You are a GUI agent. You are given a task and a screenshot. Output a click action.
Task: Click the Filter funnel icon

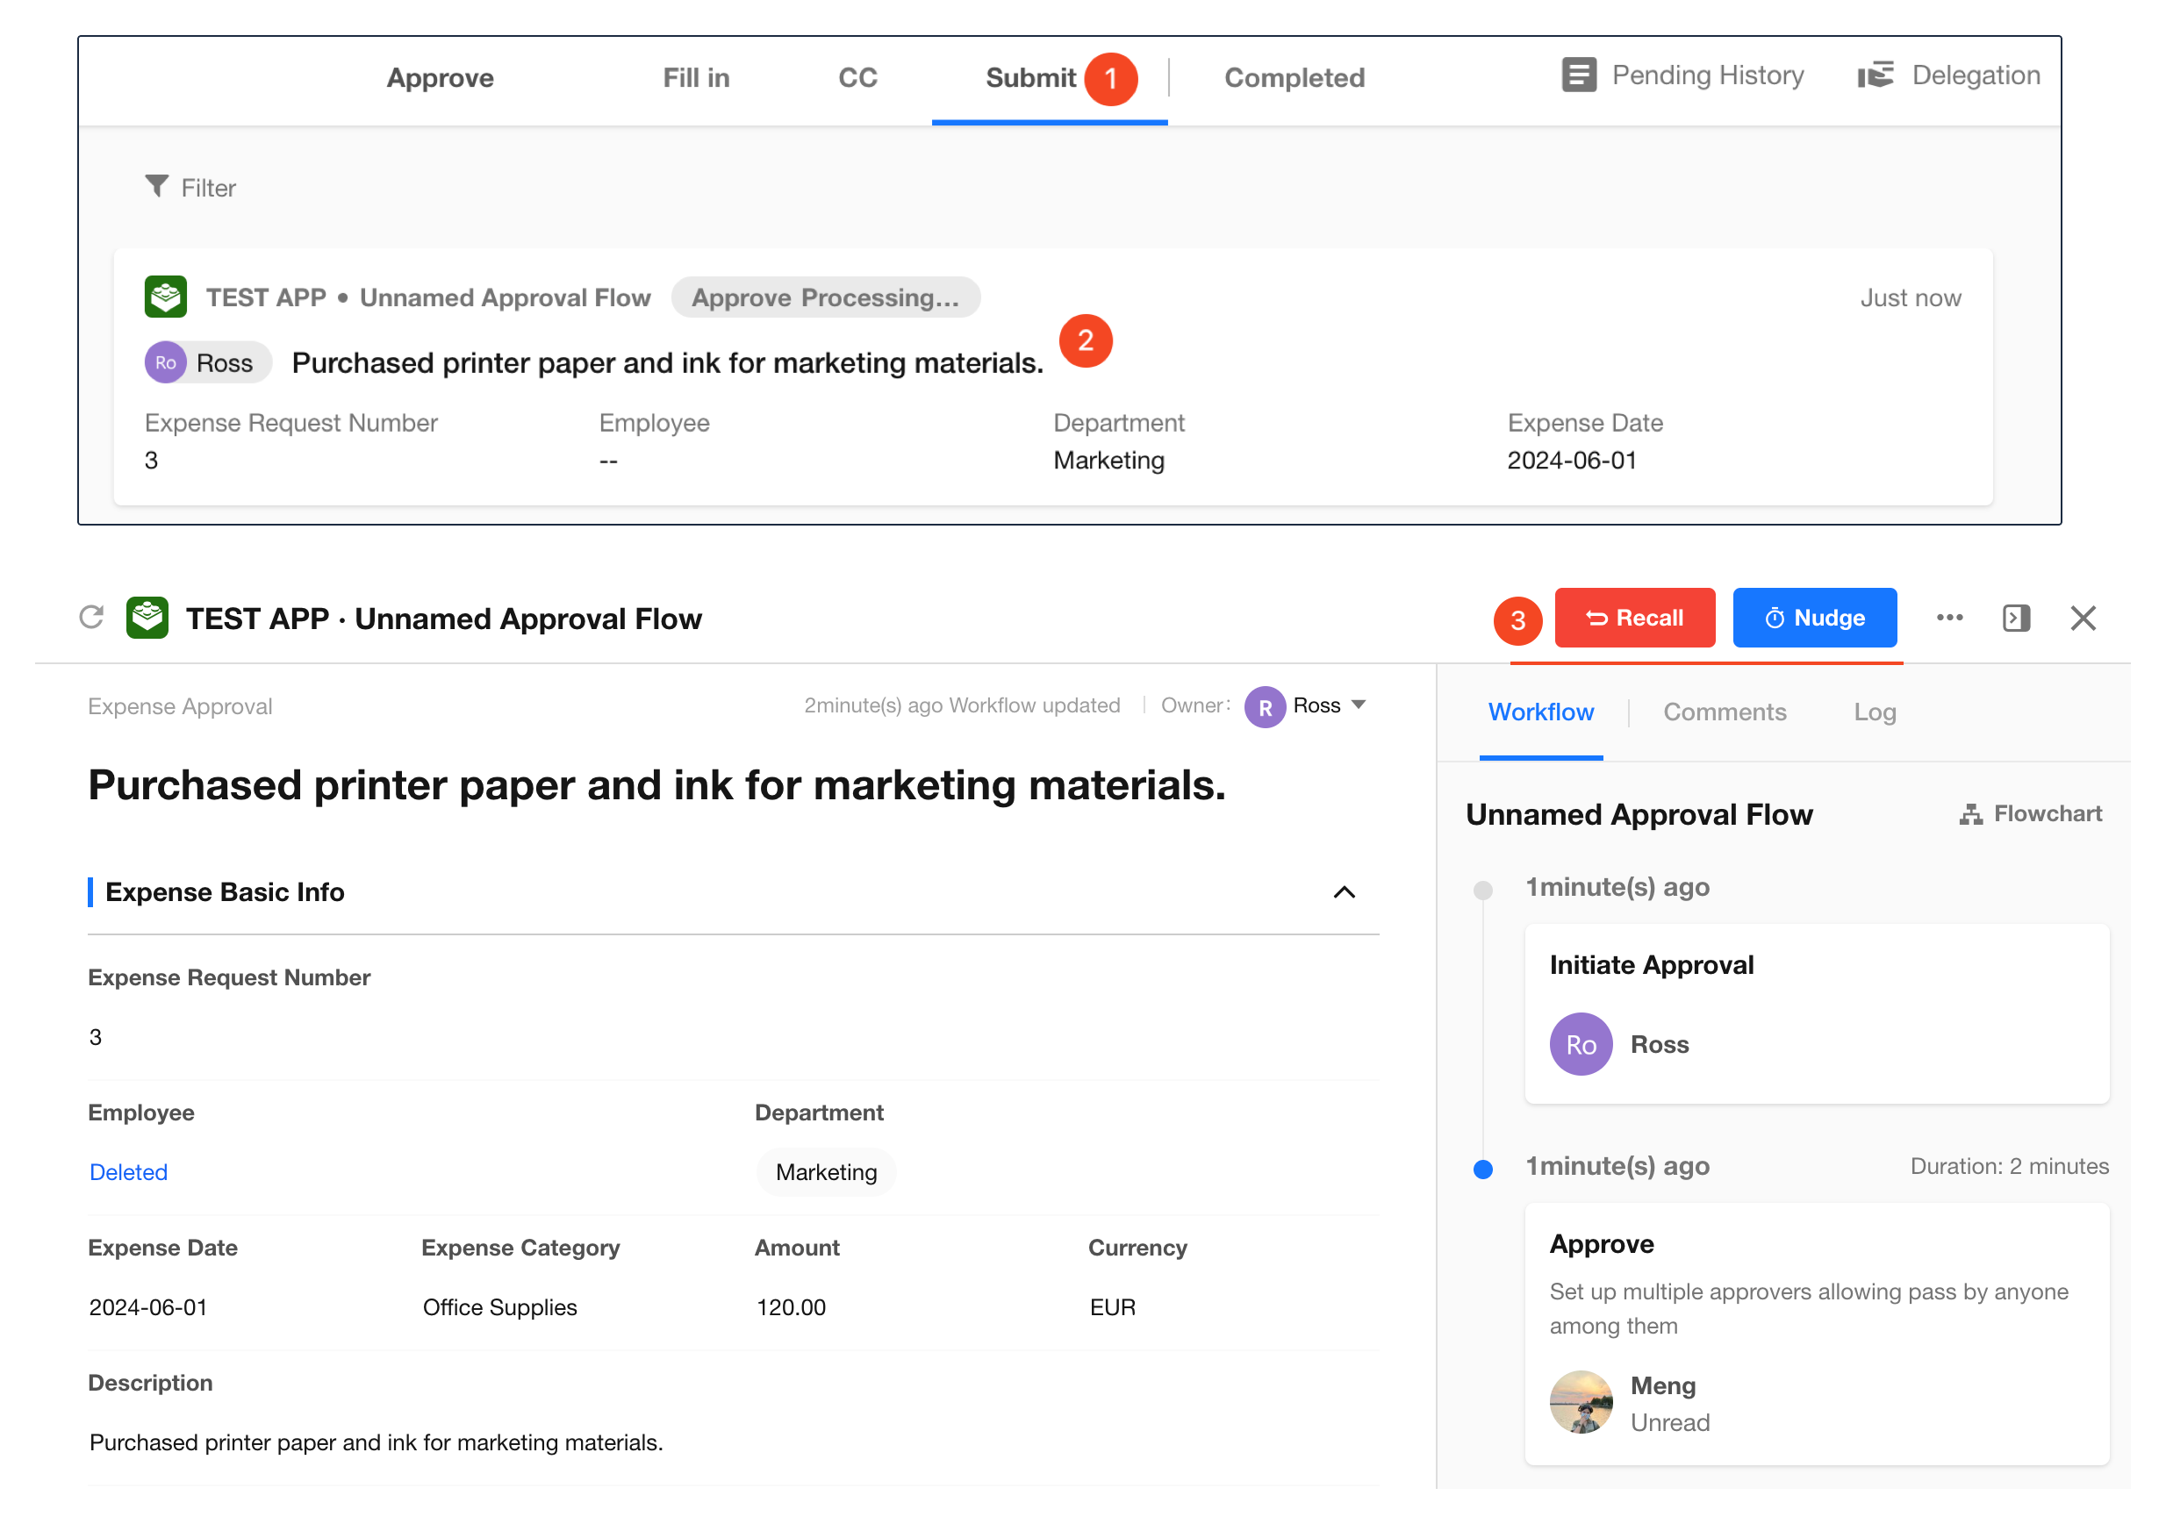156,187
